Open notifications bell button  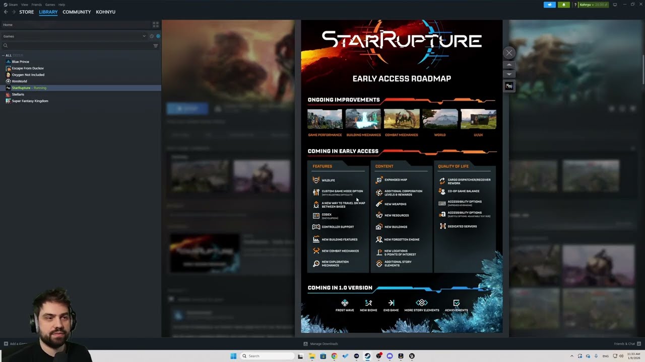[563, 5]
